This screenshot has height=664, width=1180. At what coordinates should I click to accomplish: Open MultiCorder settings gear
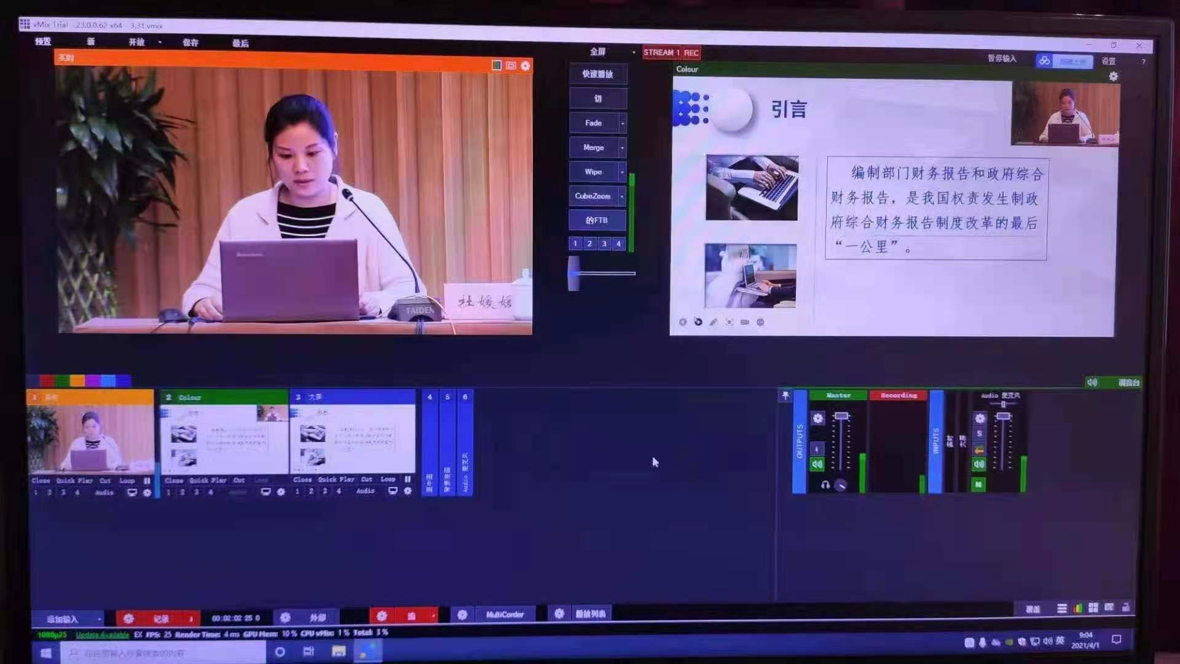462,615
